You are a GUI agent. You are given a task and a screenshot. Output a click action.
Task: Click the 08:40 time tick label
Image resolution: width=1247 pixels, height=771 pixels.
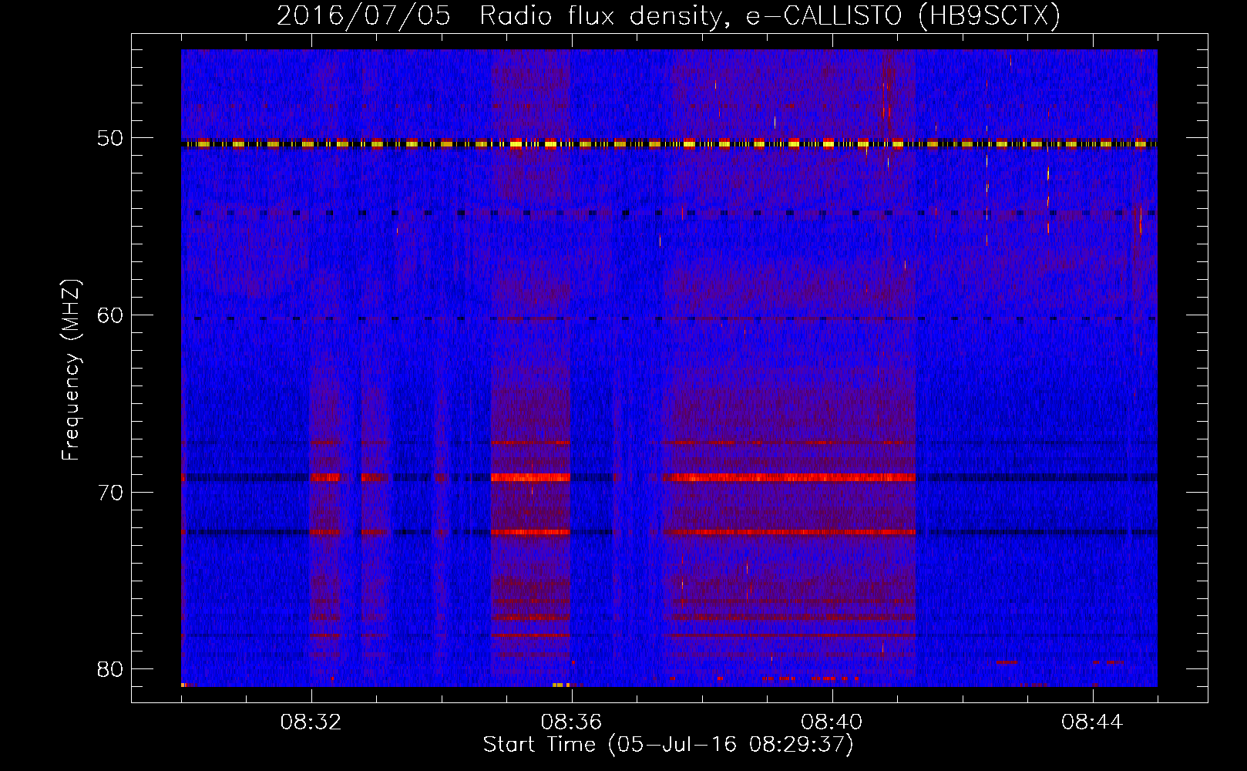pyautogui.click(x=832, y=722)
